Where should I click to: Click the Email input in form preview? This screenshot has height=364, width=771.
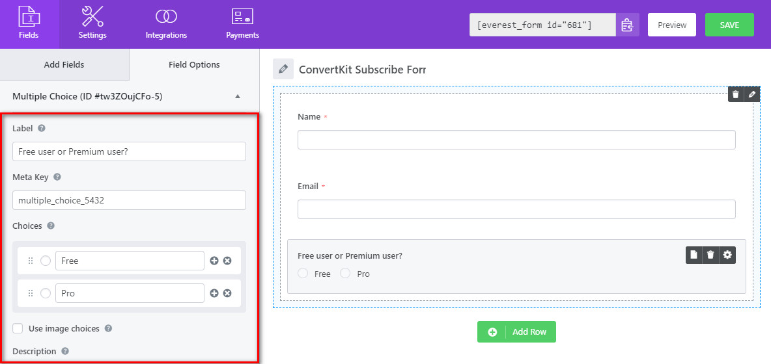(516, 209)
